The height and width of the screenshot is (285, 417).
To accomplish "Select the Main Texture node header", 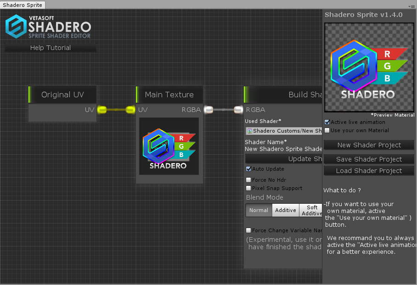I will point(169,95).
